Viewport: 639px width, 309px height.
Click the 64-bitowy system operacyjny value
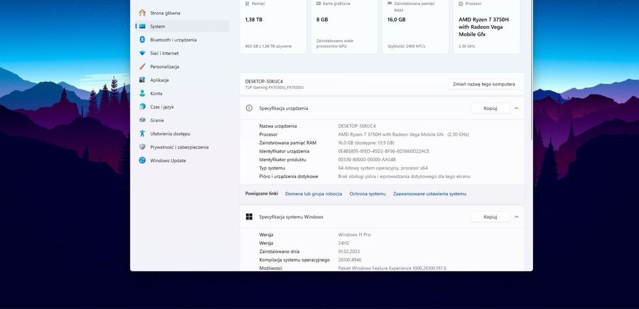(383, 168)
